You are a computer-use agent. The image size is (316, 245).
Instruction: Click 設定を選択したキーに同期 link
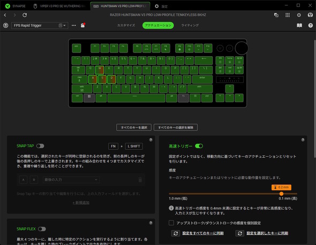point(267,233)
